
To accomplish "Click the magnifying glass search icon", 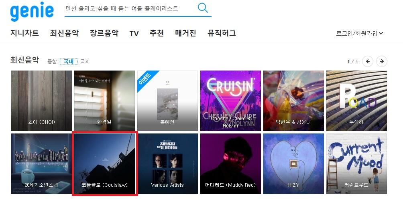I will [203, 8].
